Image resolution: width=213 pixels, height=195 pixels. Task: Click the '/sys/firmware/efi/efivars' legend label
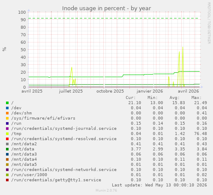coord(43,118)
